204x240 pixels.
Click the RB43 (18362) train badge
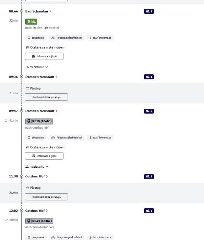39,221
